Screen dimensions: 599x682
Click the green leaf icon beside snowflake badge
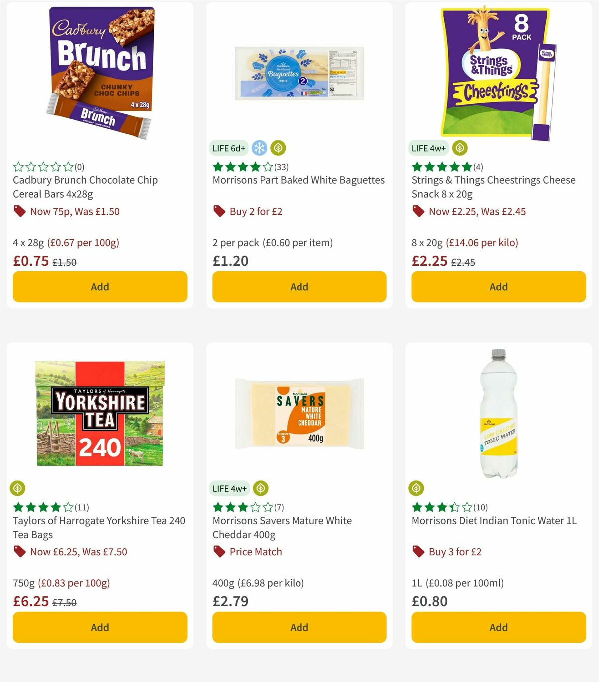tap(278, 148)
